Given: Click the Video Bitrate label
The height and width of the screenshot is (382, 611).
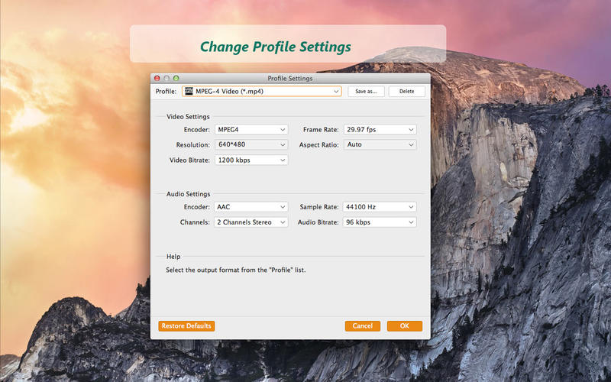Looking at the screenshot, I should pyautogui.click(x=189, y=160).
